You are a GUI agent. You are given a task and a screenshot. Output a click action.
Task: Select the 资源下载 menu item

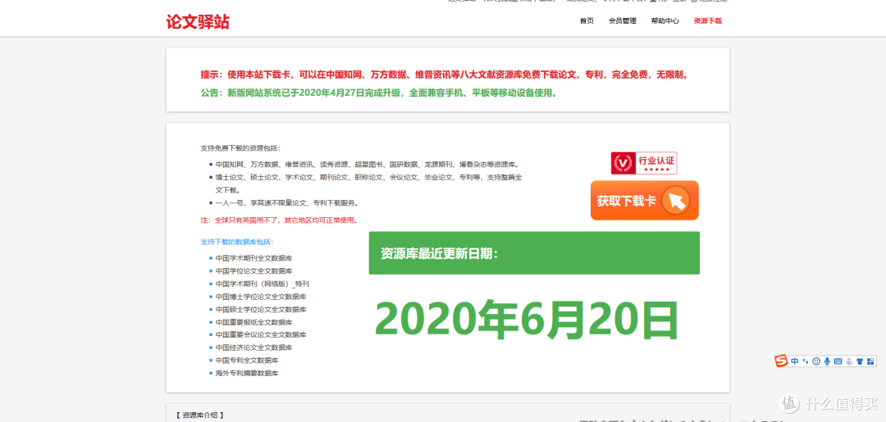[707, 20]
